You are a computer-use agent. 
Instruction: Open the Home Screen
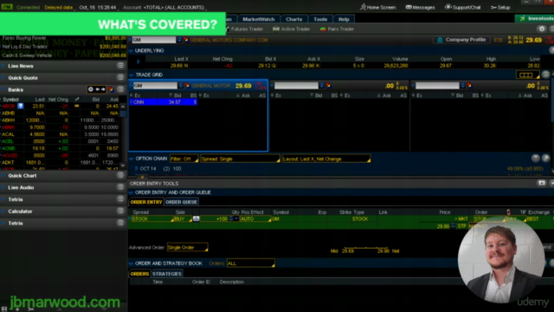377,7
